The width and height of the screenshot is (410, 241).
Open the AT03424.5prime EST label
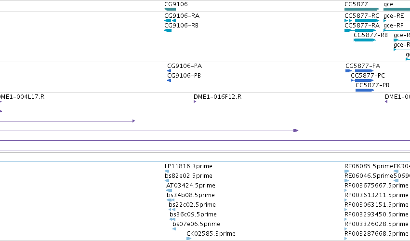pos(191,186)
